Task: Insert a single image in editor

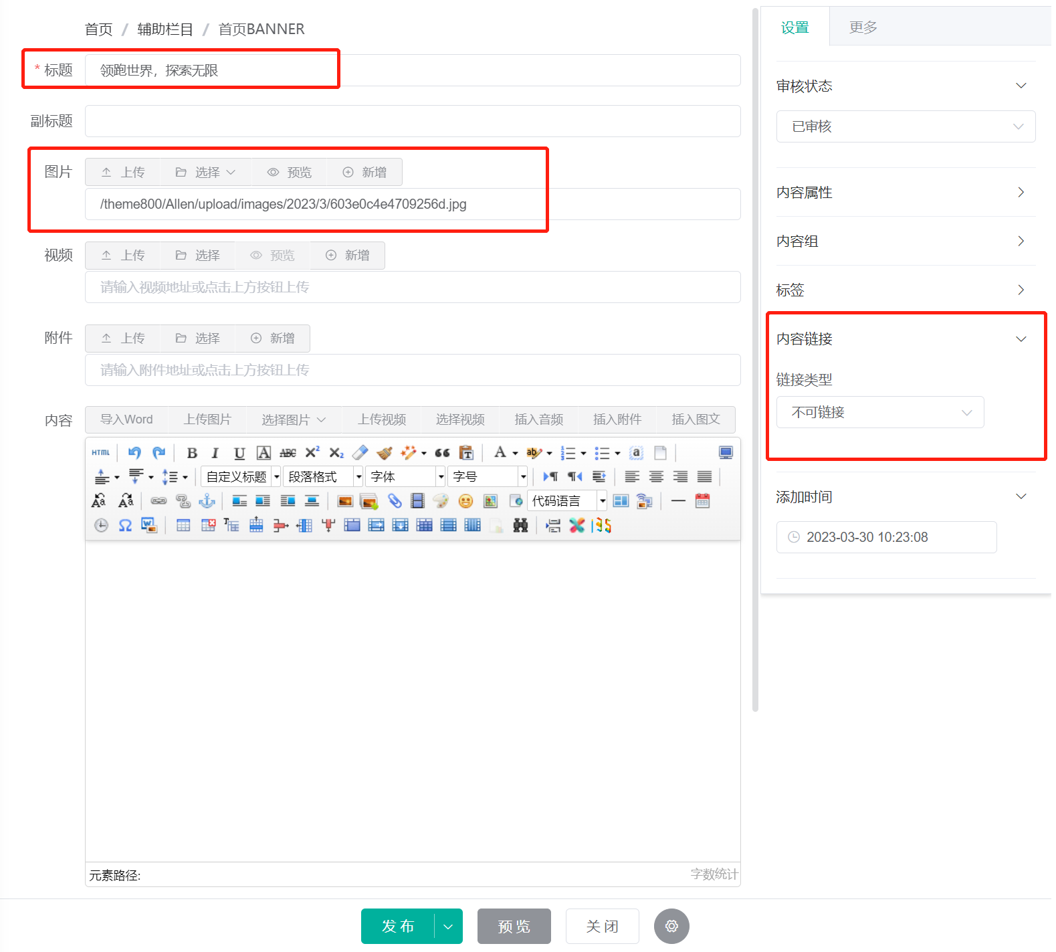Action: [345, 501]
